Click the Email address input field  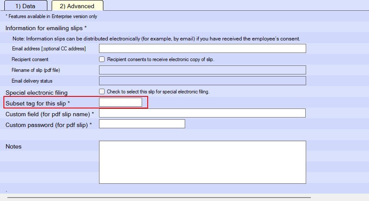click(x=202, y=49)
